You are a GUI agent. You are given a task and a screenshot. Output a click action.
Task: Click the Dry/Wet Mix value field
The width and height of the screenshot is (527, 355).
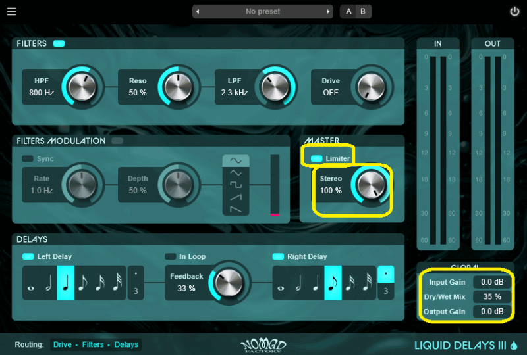tap(492, 296)
